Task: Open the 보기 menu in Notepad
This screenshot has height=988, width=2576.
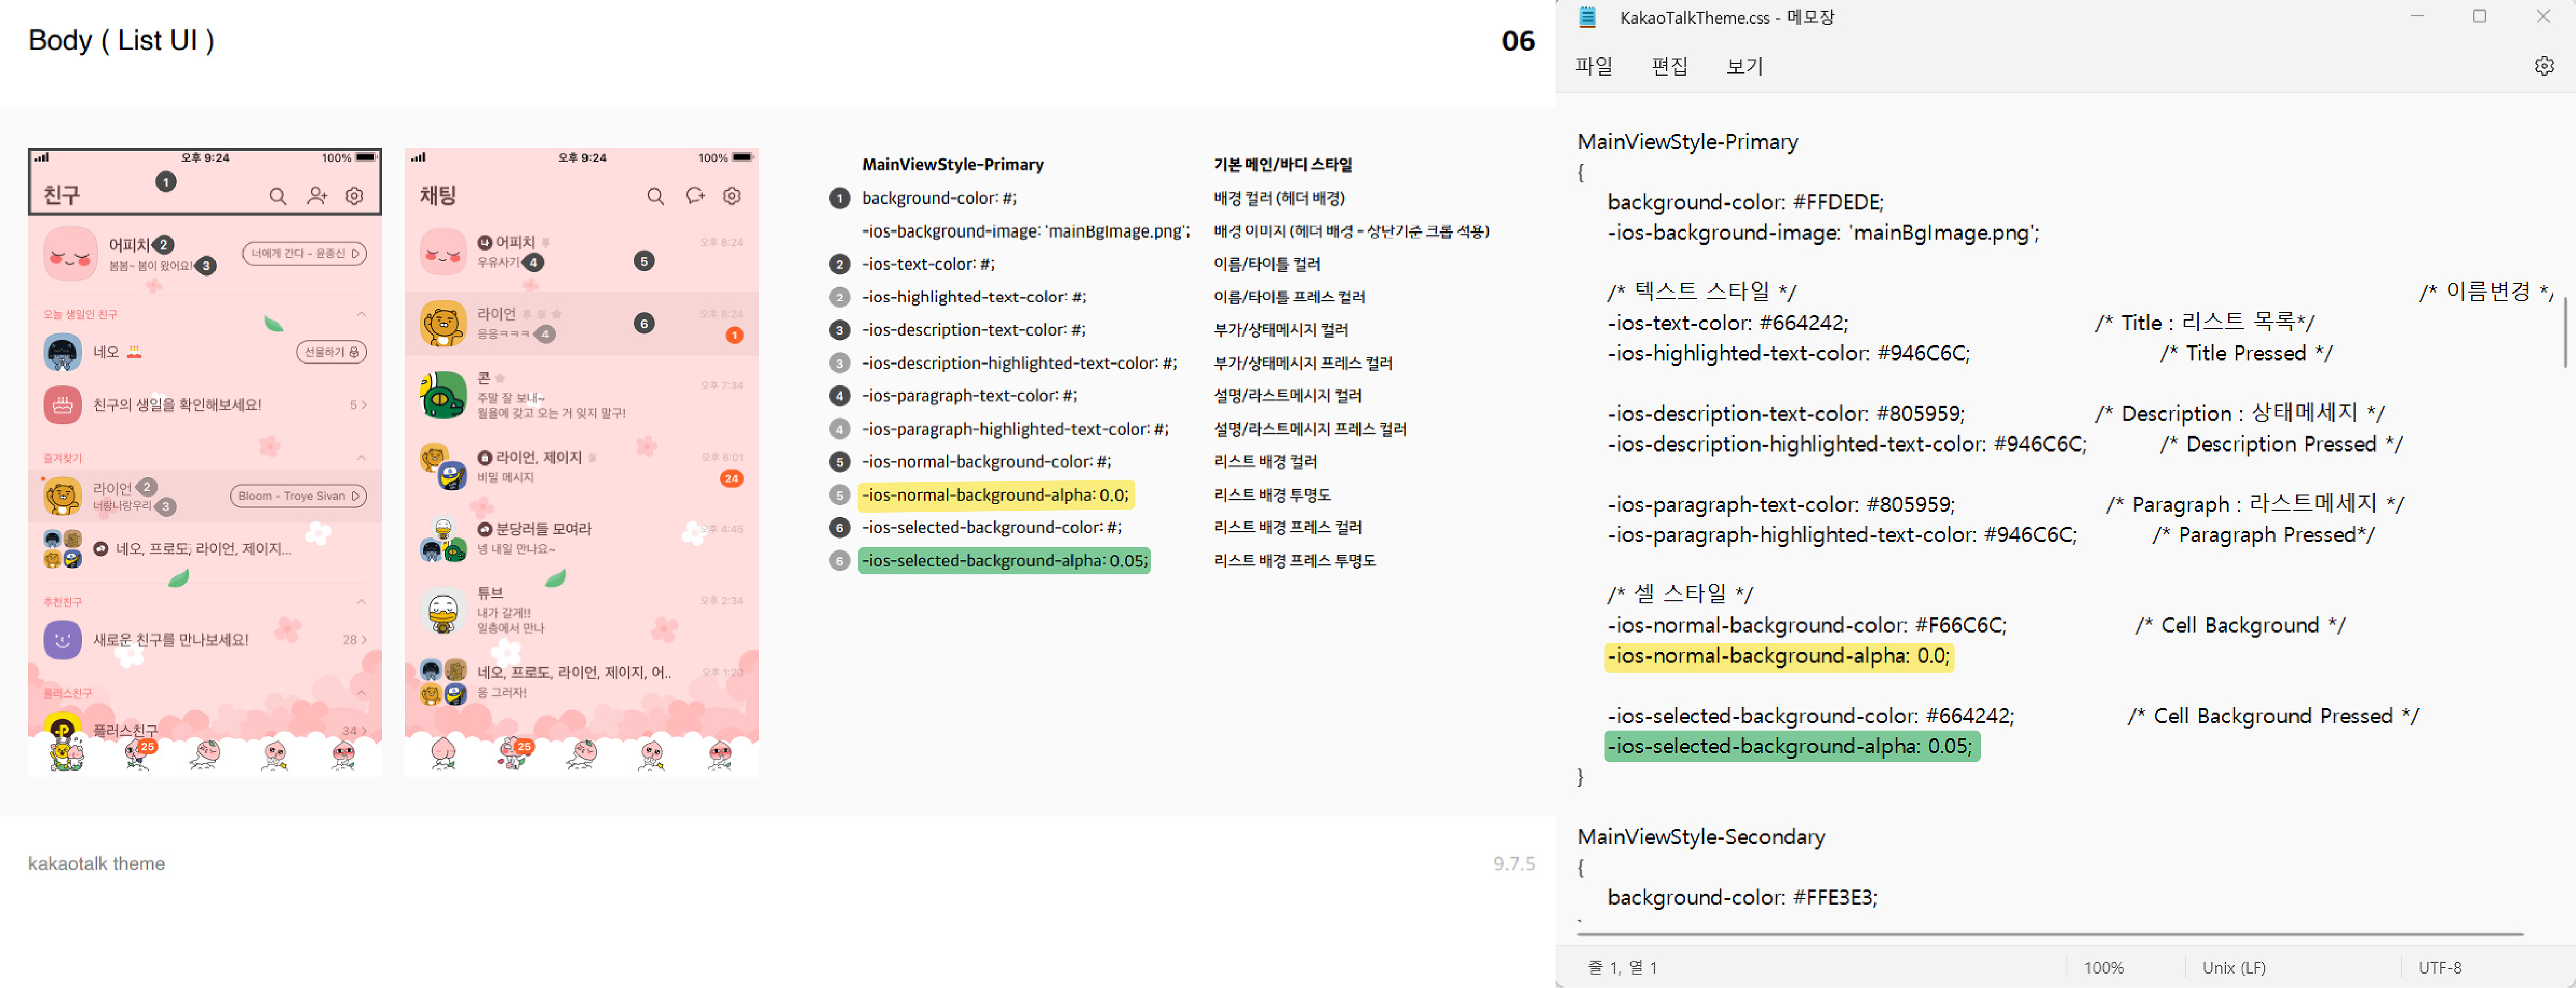Action: pos(1744,66)
